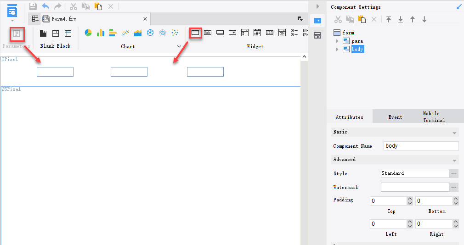Expand the Chart gallery chevron
The image size is (464, 245).
(179, 46)
